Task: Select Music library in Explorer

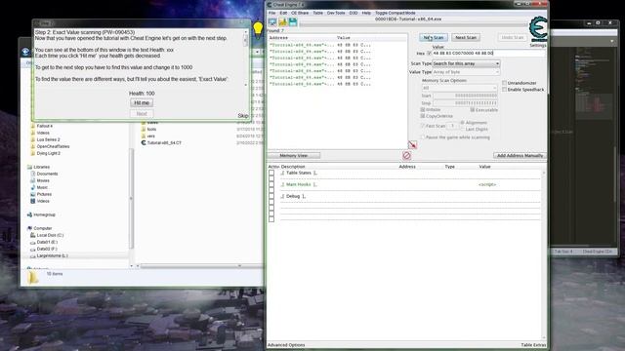Action: pyautogui.click(x=39, y=187)
